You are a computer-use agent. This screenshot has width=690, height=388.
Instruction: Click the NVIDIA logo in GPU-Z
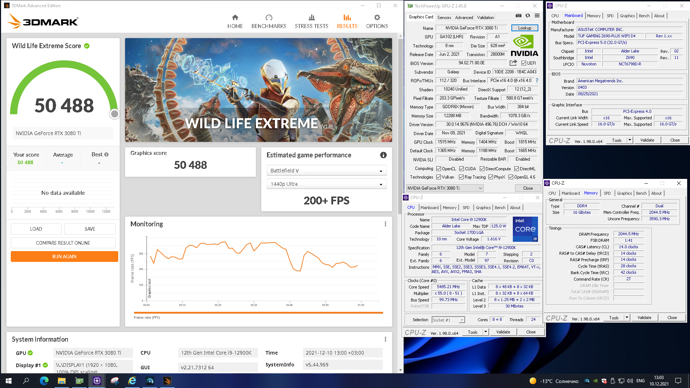524,46
